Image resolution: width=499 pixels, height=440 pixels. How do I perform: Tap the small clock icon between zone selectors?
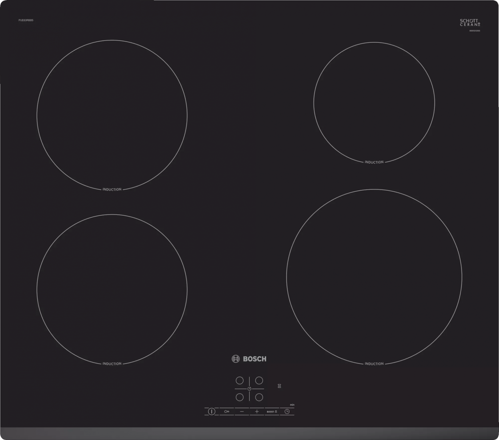tap(249, 389)
